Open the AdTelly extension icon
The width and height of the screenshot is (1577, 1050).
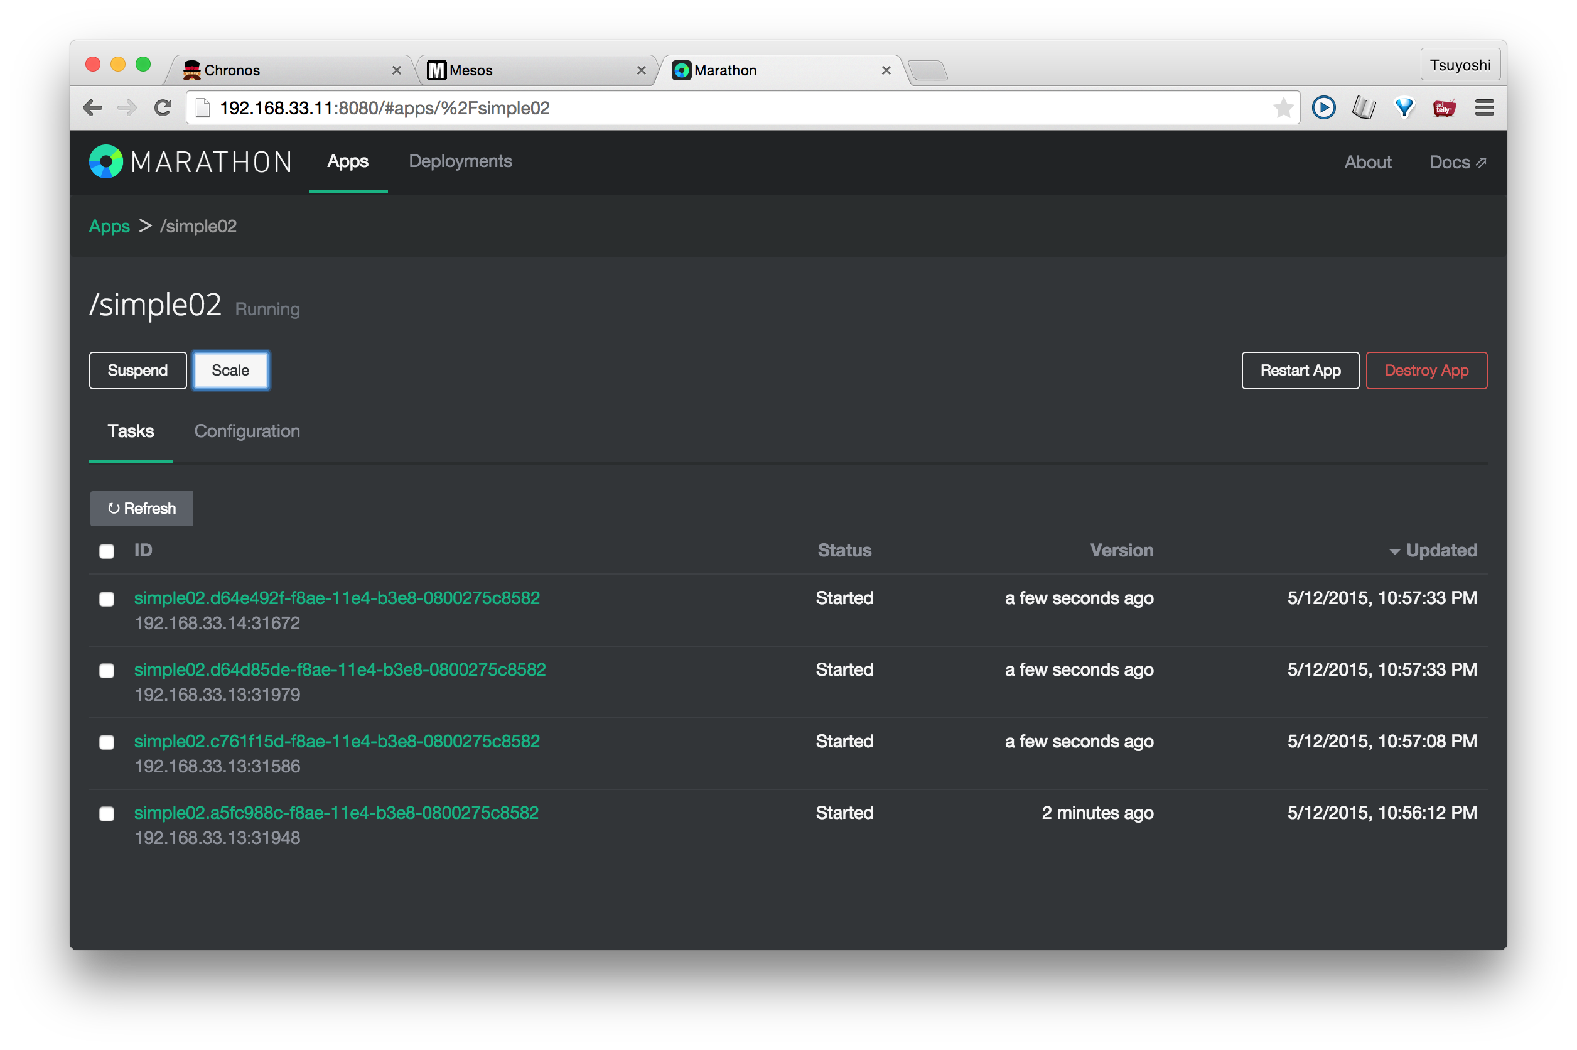click(x=1444, y=107)
